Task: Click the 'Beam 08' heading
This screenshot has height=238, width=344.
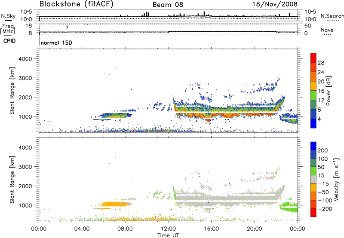Action: [168, 5]
